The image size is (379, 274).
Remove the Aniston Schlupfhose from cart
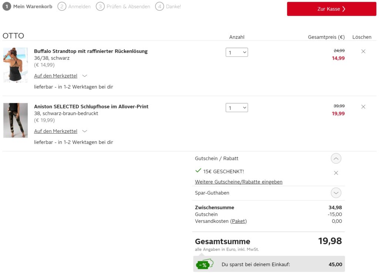tap(363, 107)
